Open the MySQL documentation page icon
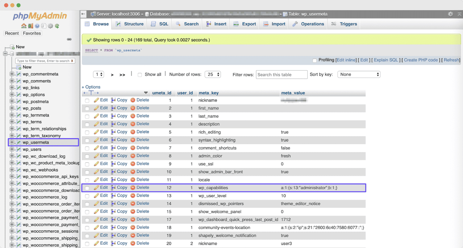Screen dimensions: 463x248 [x=44, y=26]
